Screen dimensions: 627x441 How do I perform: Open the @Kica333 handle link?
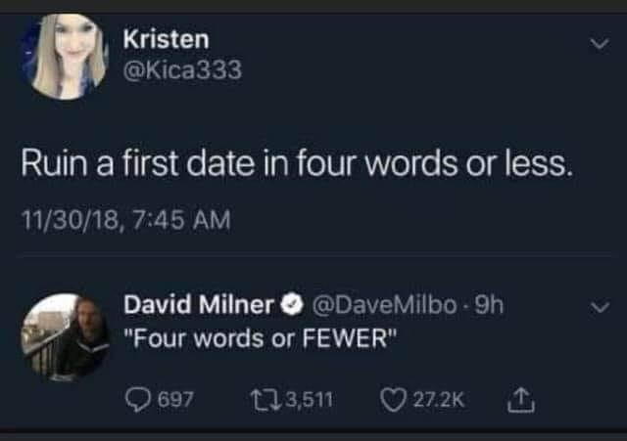[182, 70]
